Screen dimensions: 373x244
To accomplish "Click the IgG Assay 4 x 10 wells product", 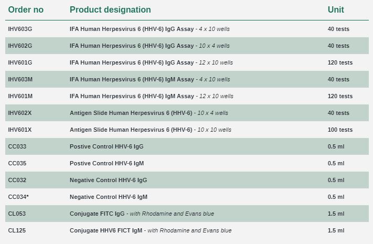I will coord(150,29).
